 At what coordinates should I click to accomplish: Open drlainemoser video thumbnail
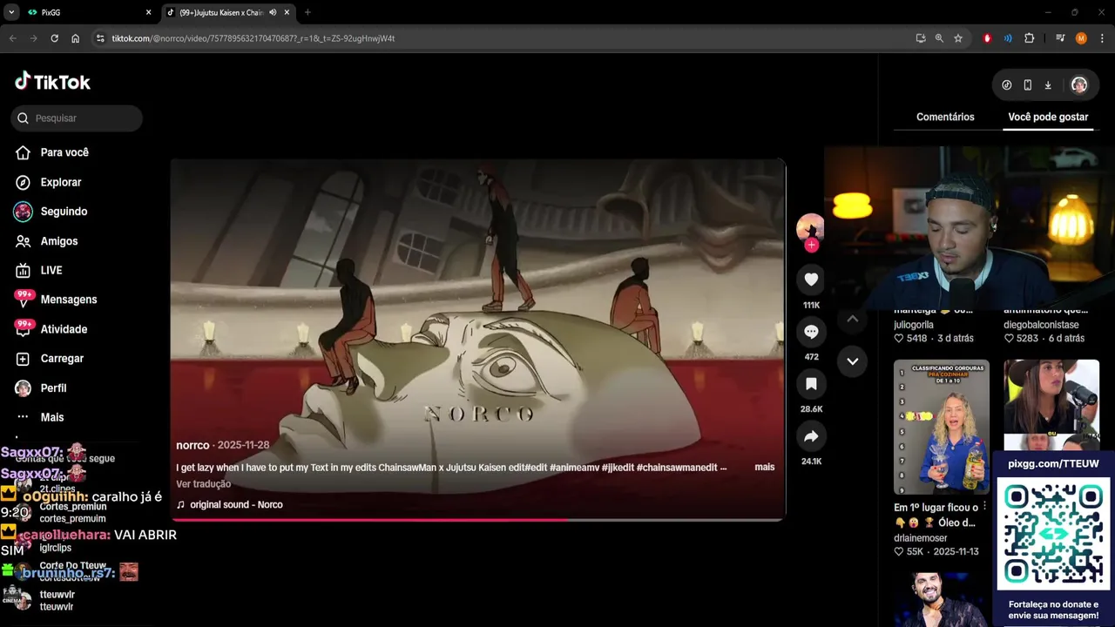pyautogui.click(x=941, y=427)
